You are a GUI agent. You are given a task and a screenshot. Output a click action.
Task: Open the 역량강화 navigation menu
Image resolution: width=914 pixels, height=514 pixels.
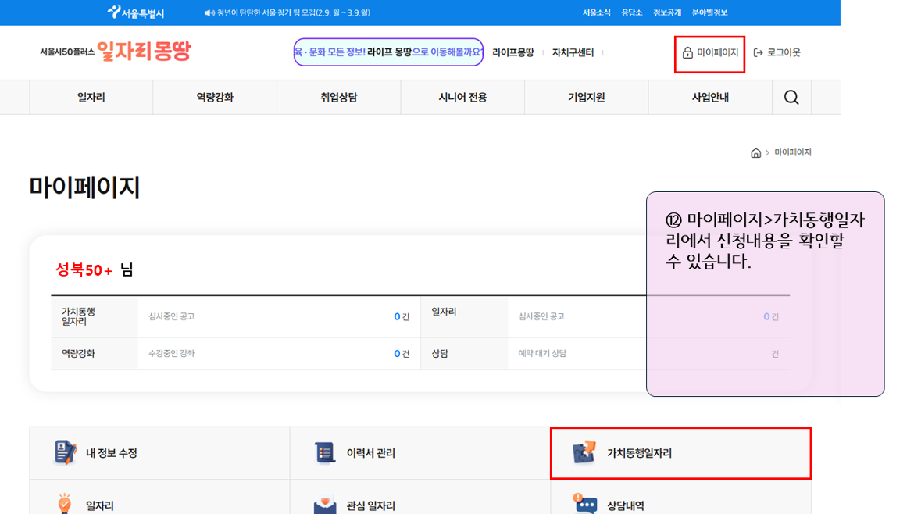tap(215, 98)
